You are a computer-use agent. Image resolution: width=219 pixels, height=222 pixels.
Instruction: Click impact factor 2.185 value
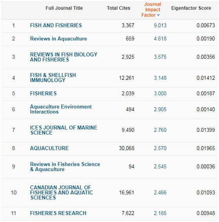click(x=160, y=213)
